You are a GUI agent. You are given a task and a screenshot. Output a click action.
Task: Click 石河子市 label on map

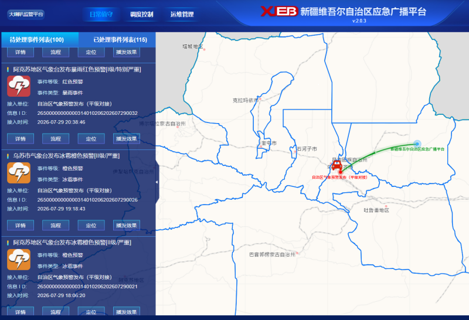coord(307,149)
